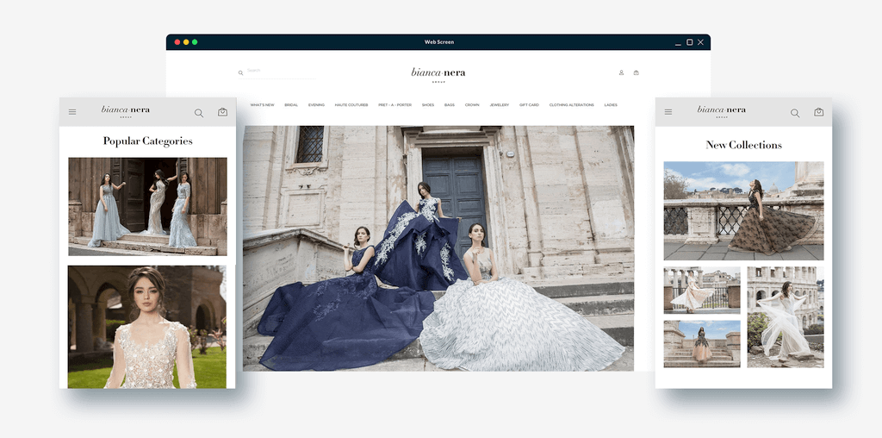
Task: Open the JEWELERY menu item
Action: coord(499,105)
